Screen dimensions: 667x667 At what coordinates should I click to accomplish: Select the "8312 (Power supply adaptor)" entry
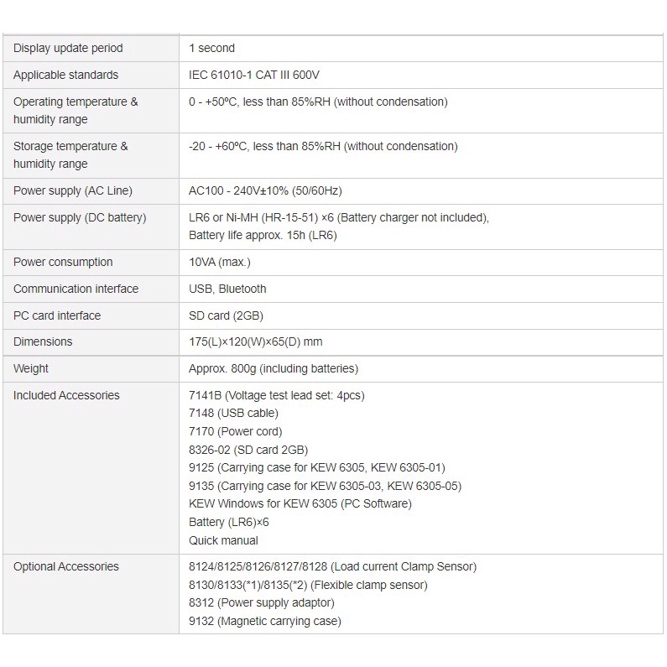coord(262,602)
